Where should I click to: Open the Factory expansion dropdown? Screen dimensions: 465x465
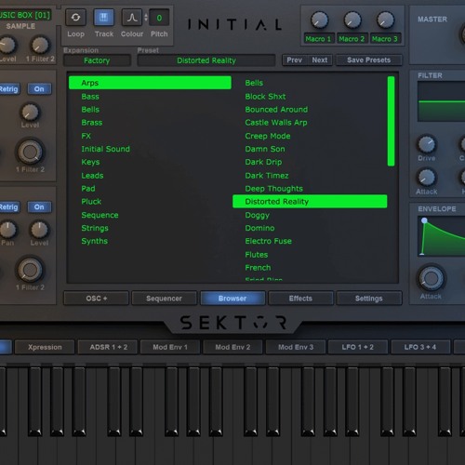[x=97, y=60]
